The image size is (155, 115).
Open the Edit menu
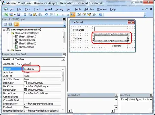point(19,9)
